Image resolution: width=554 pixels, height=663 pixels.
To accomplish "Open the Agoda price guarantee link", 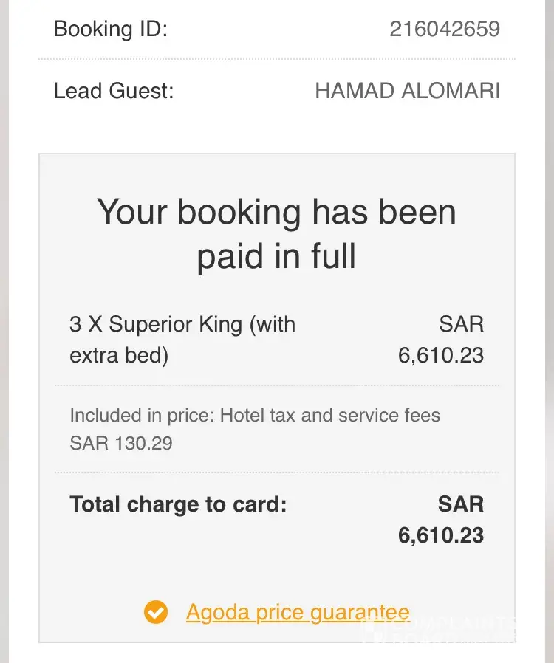I will [x=297, y=612].
